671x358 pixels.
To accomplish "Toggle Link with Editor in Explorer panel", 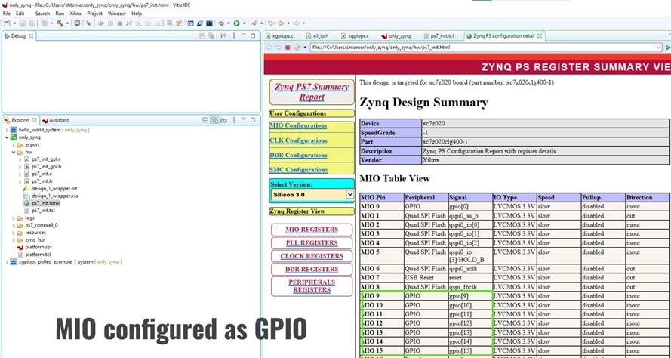I will (x=214, y=120).
